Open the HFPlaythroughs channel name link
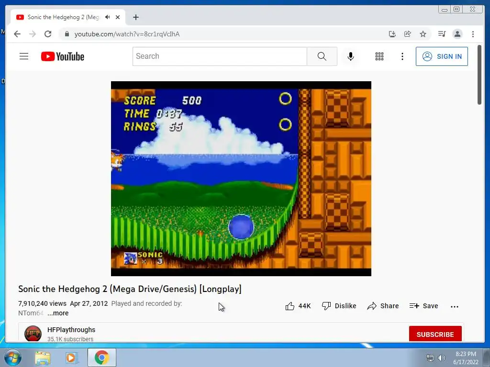This screenshot has height=367, width=490. (71, 330)
